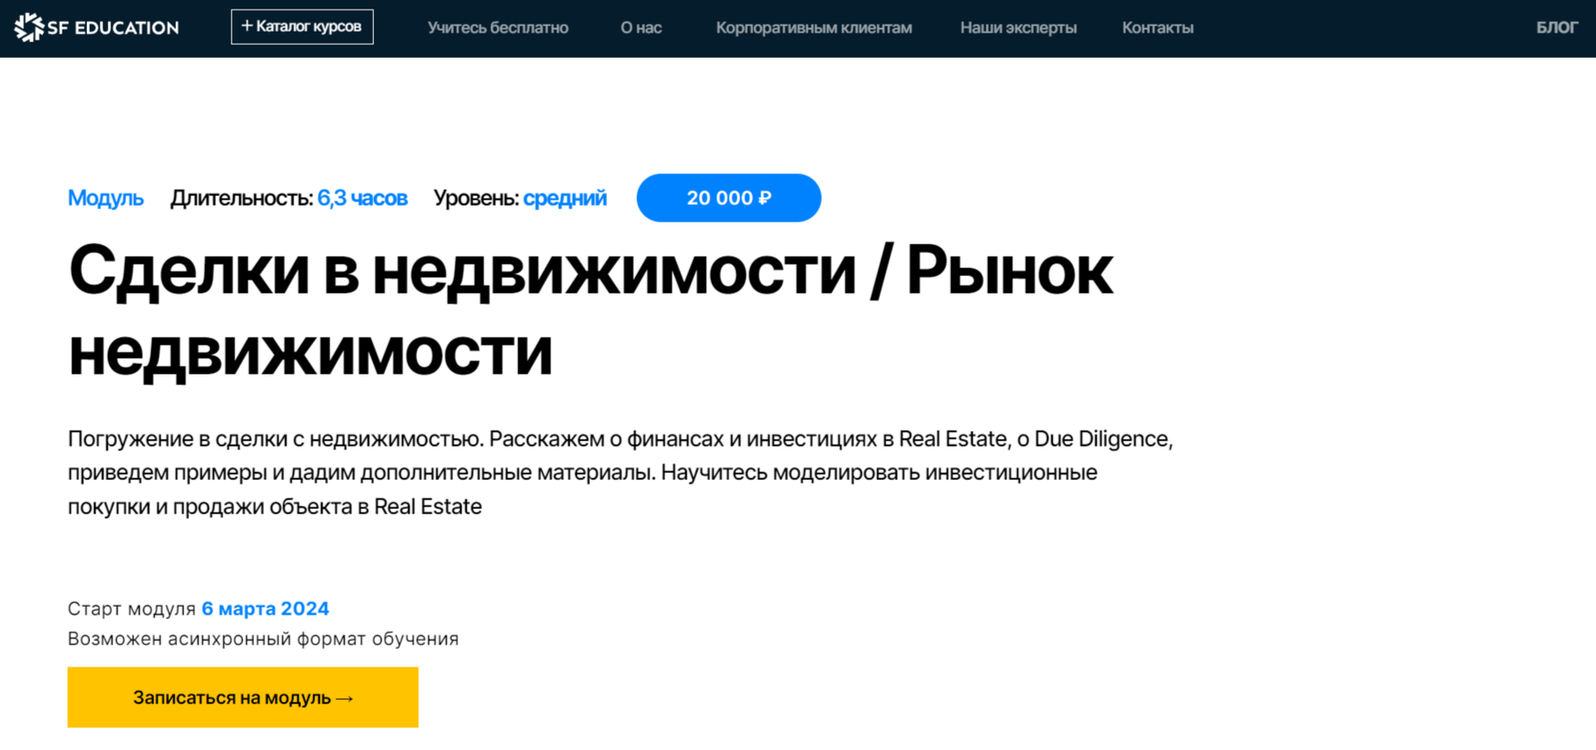This screenshot has width=1596, height=750.
Task: Select the 6,3 часов duration text
Action: pos(362,198)
